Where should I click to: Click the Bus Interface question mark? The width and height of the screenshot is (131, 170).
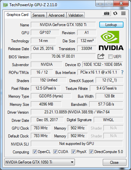[x=122, y=72]
